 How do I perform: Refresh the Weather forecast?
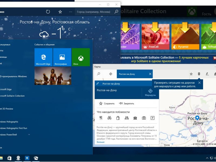click(48, 12)
